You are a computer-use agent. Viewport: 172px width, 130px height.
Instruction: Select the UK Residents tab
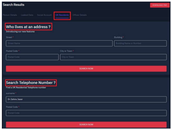click(x=62, y=15)
